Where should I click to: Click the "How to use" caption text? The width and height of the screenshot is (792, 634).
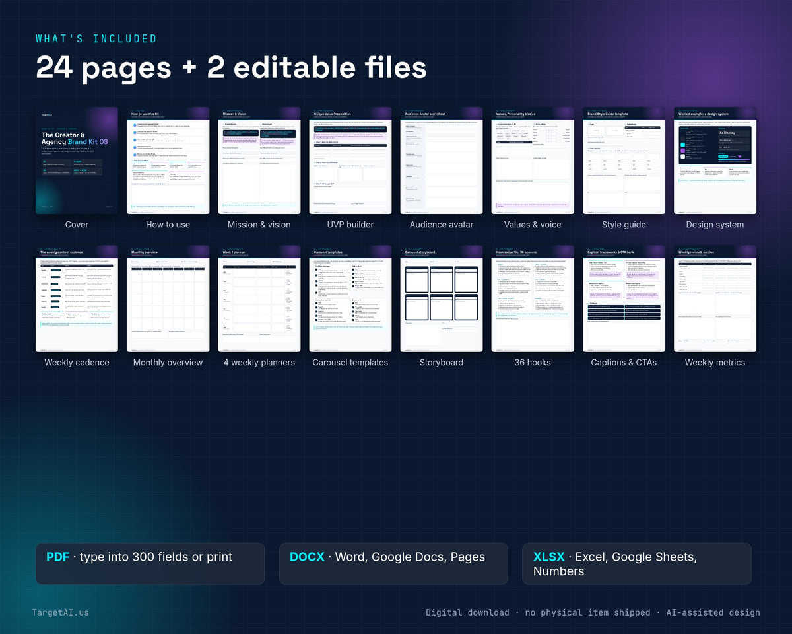[x=168, y=225]
